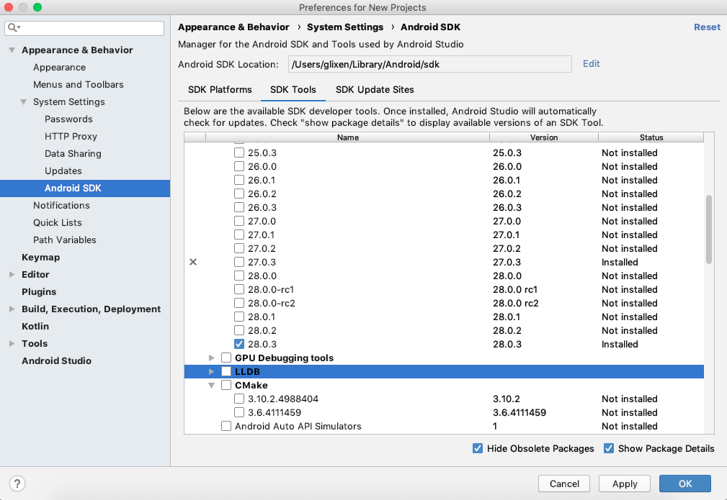
Task: Select Passwords in the sidebar
Action: point(68,119)
